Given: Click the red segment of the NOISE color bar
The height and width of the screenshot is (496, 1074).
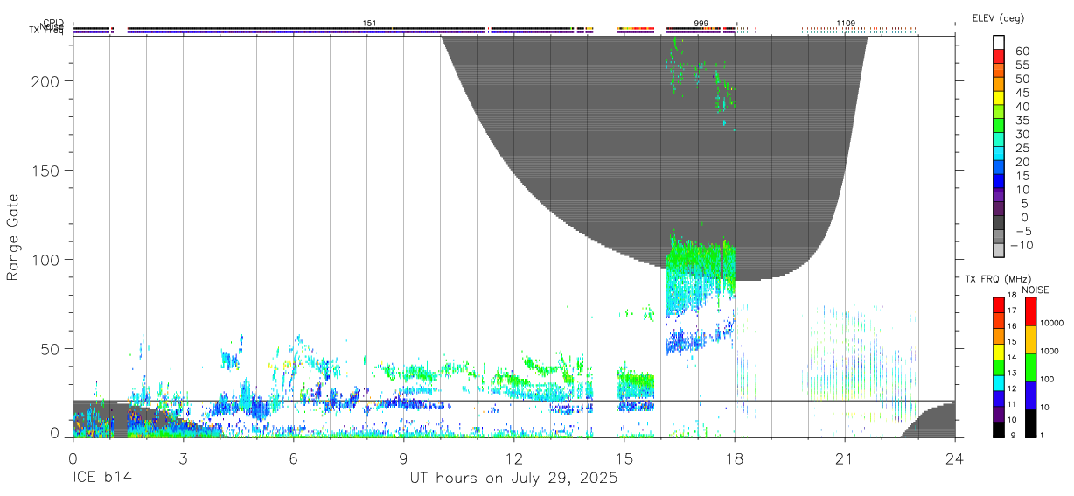Looking at the screenshot, I should pos(1029,311).
